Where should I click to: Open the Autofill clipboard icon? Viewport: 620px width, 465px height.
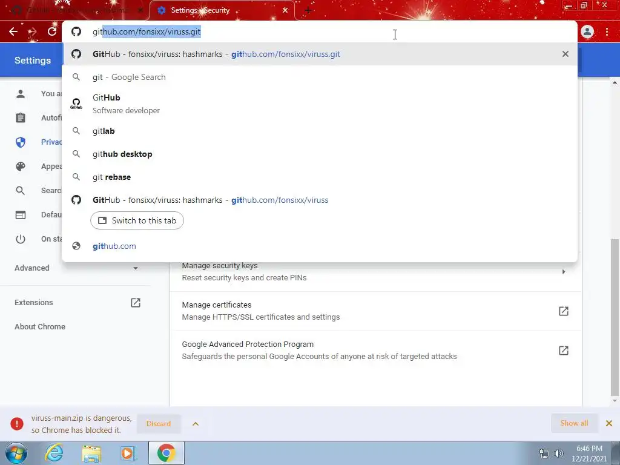21,118
